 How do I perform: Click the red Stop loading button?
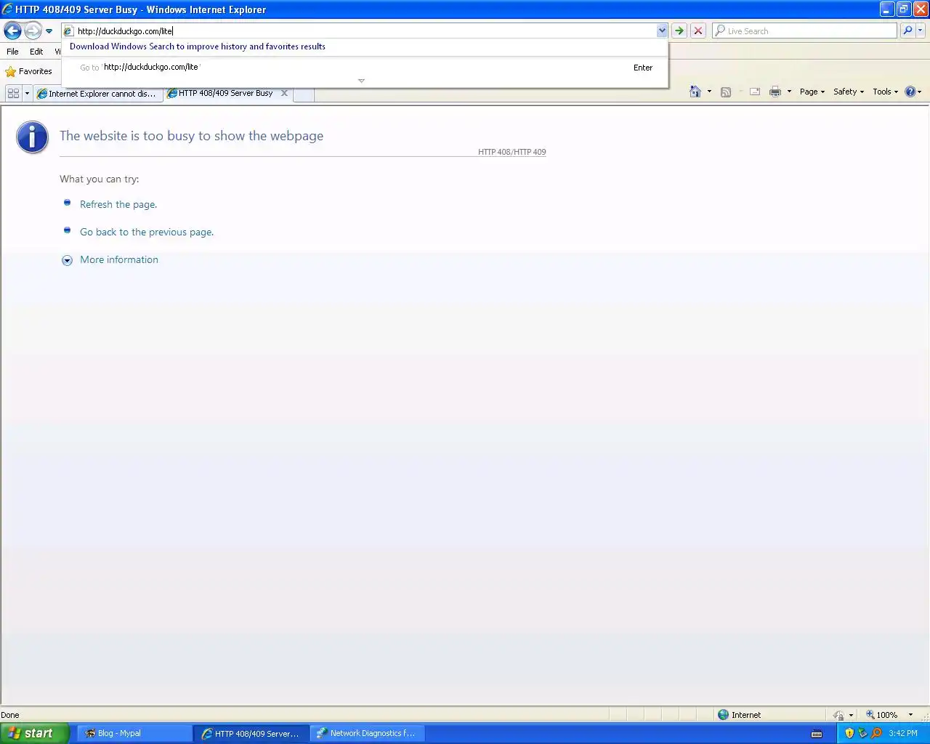click(x=698, y=31)
